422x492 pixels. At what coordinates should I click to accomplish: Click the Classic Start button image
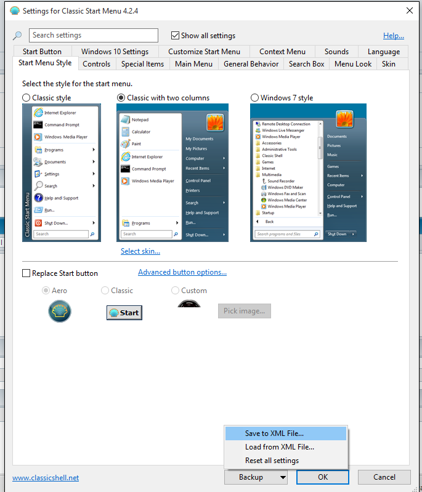pyautogui.click(x=124, y=313)
